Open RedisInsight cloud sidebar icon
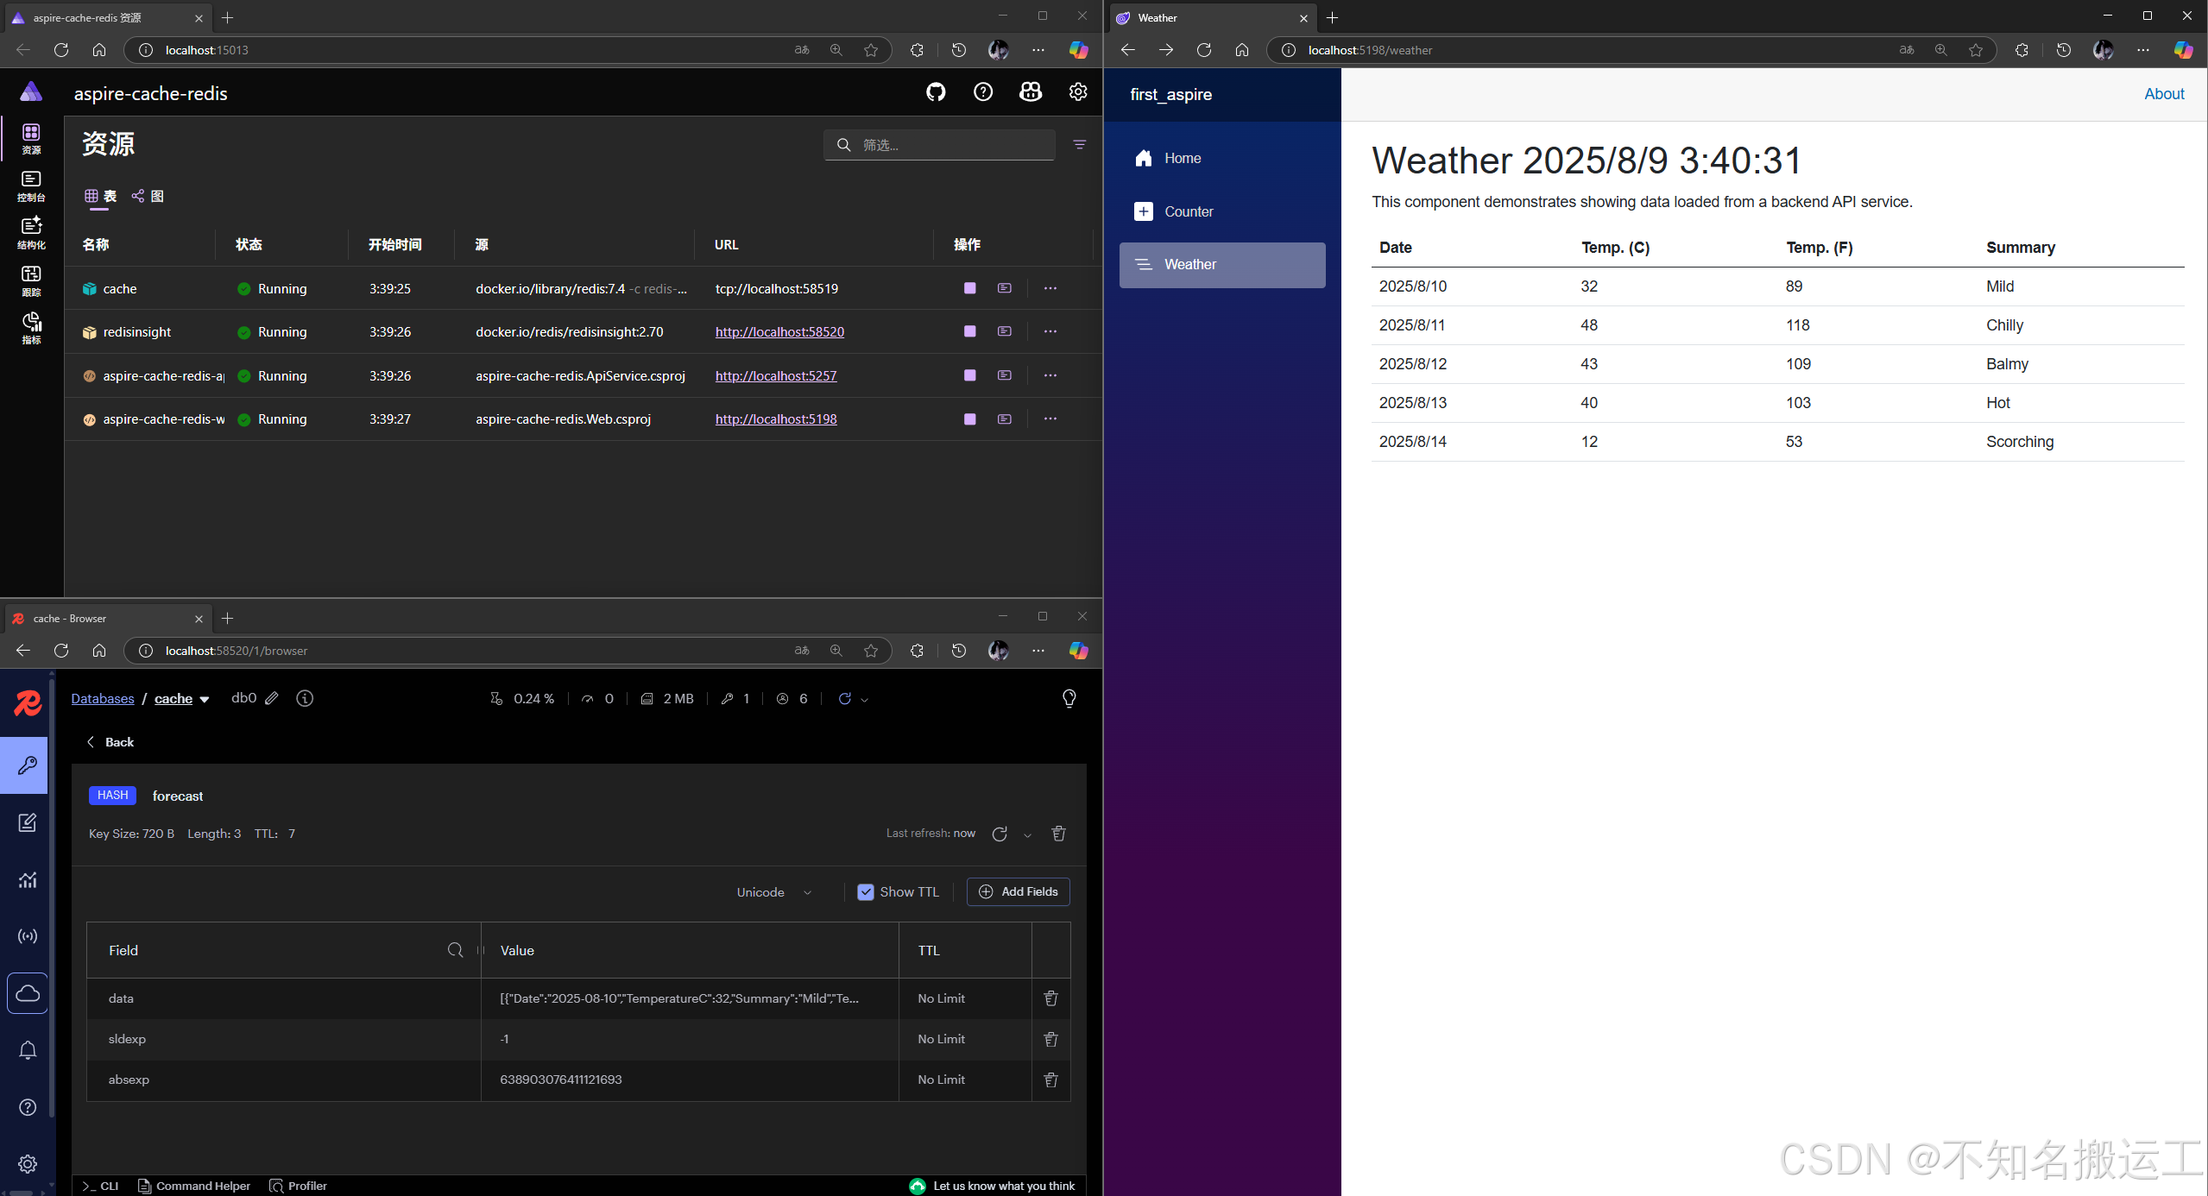Screen dimensions: 2208x1196 [28, 993]
